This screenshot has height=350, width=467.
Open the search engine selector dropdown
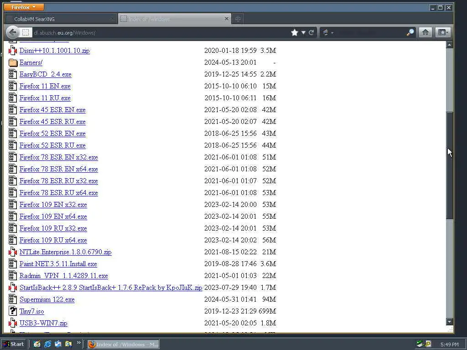point(327,32)
